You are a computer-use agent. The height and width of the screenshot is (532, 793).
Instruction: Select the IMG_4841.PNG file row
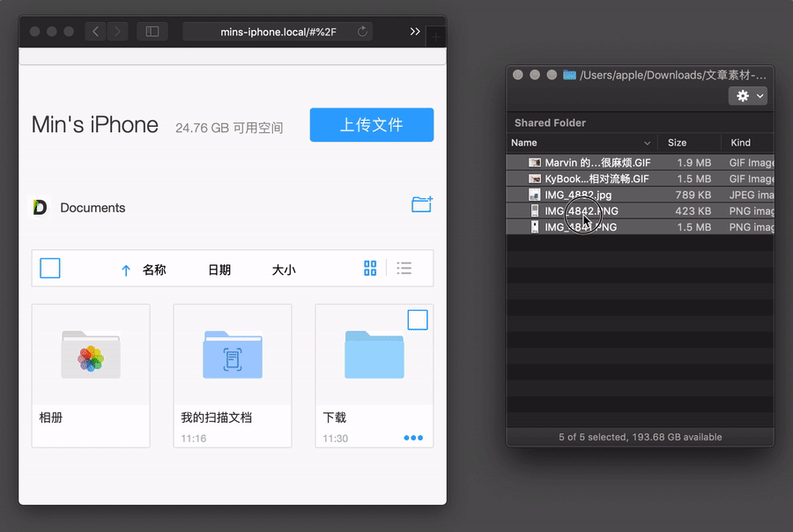point(641,227)
